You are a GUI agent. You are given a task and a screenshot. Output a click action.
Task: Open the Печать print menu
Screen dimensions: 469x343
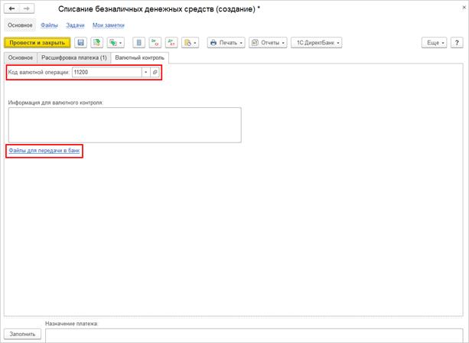[x=226, y=43]
